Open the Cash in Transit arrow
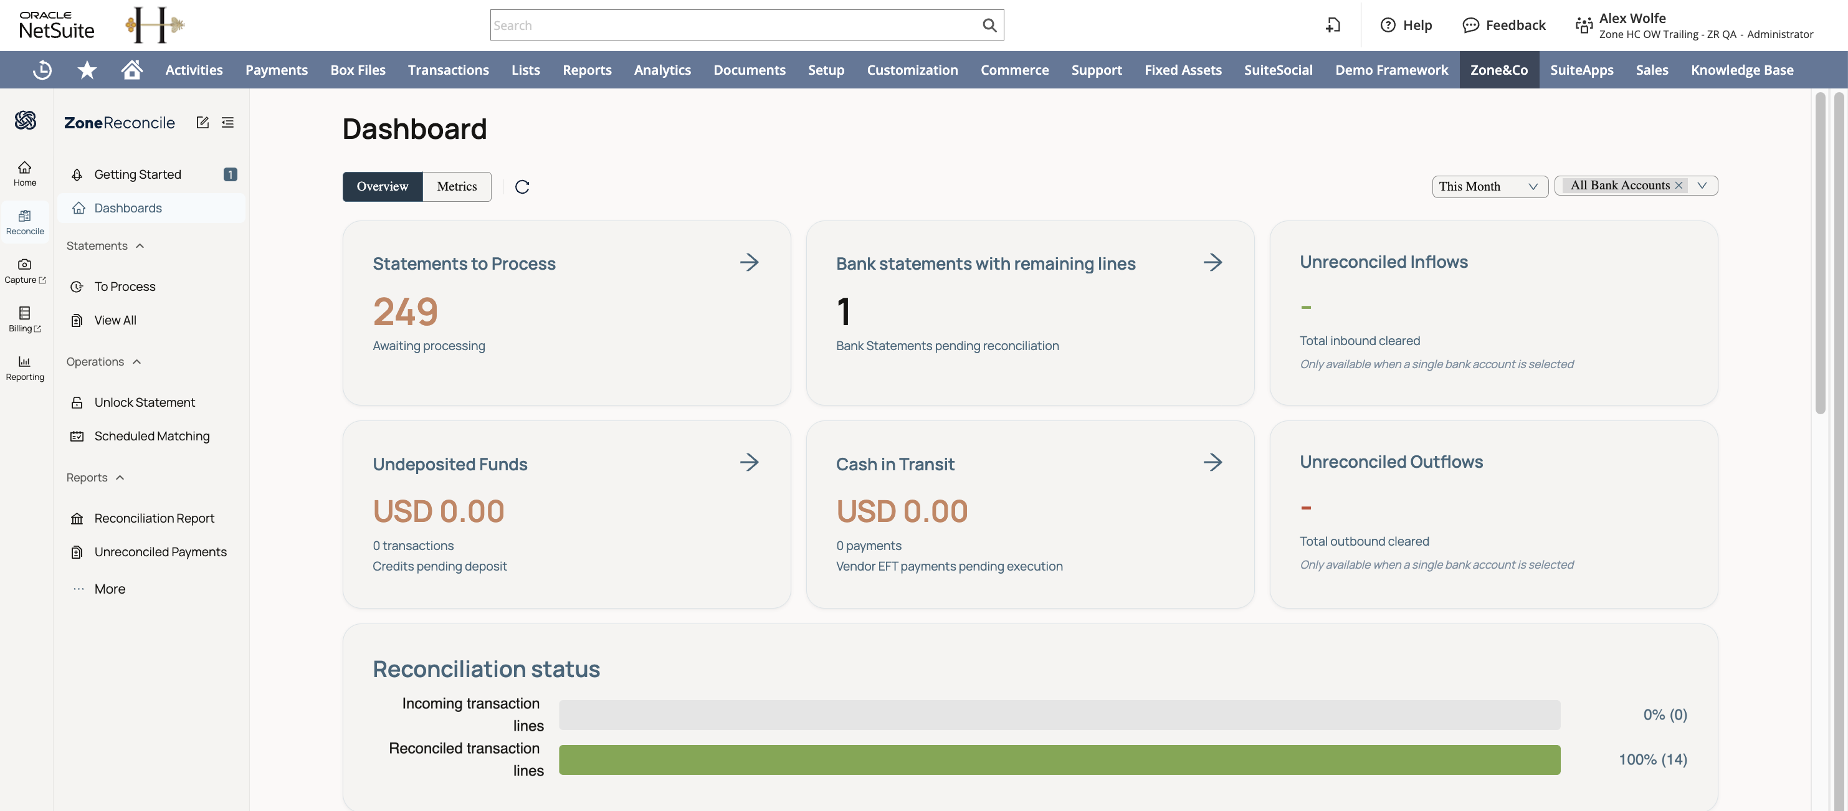Screen dimensions: 1848x811 (x=1212, y=463)
